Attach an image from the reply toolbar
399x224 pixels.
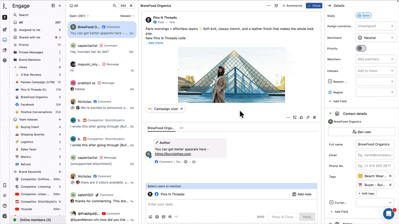click(157, 217)
